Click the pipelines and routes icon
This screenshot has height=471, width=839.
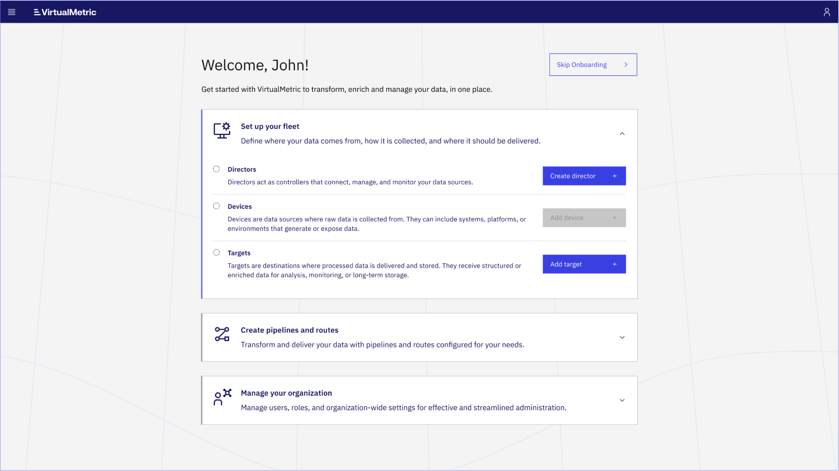(222, 334)
